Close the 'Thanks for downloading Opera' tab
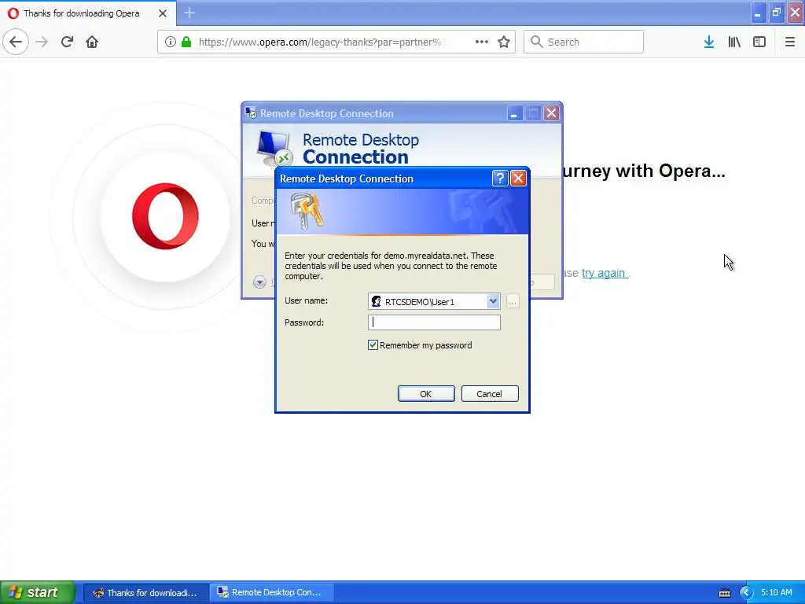Viewport: 805px width, 604px height. [163, 13]
